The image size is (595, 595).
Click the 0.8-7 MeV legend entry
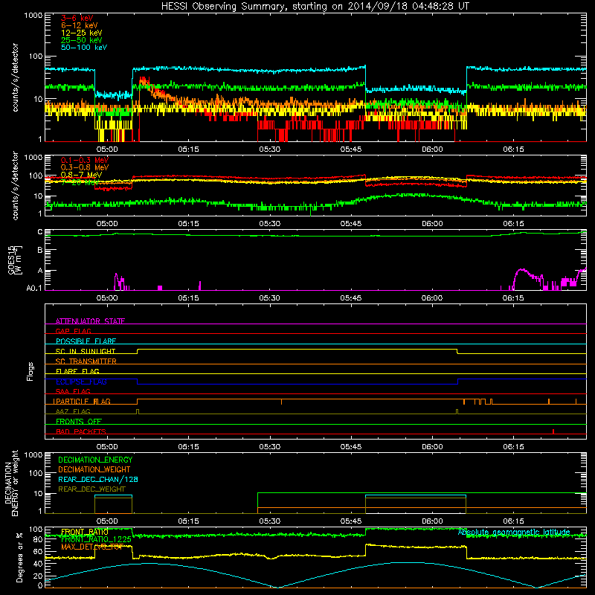(x=81, y=175)
